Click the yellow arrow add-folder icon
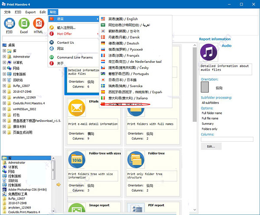 pos(58,185)
